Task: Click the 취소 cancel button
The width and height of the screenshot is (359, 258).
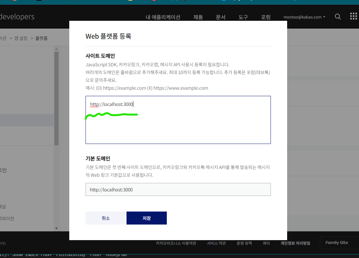Action: [x=106, y=218]
